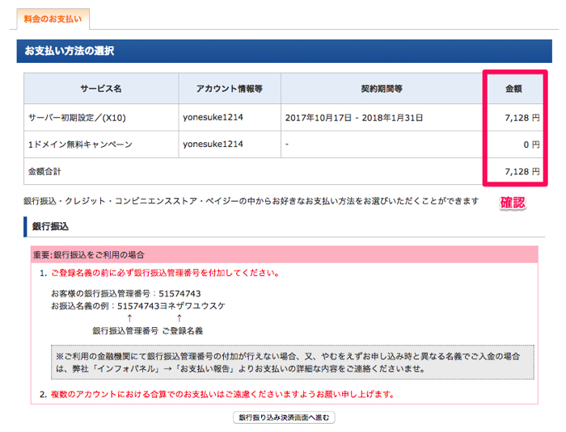
Task: Click the 契約期間等 column header
Action: coord(382,89)
